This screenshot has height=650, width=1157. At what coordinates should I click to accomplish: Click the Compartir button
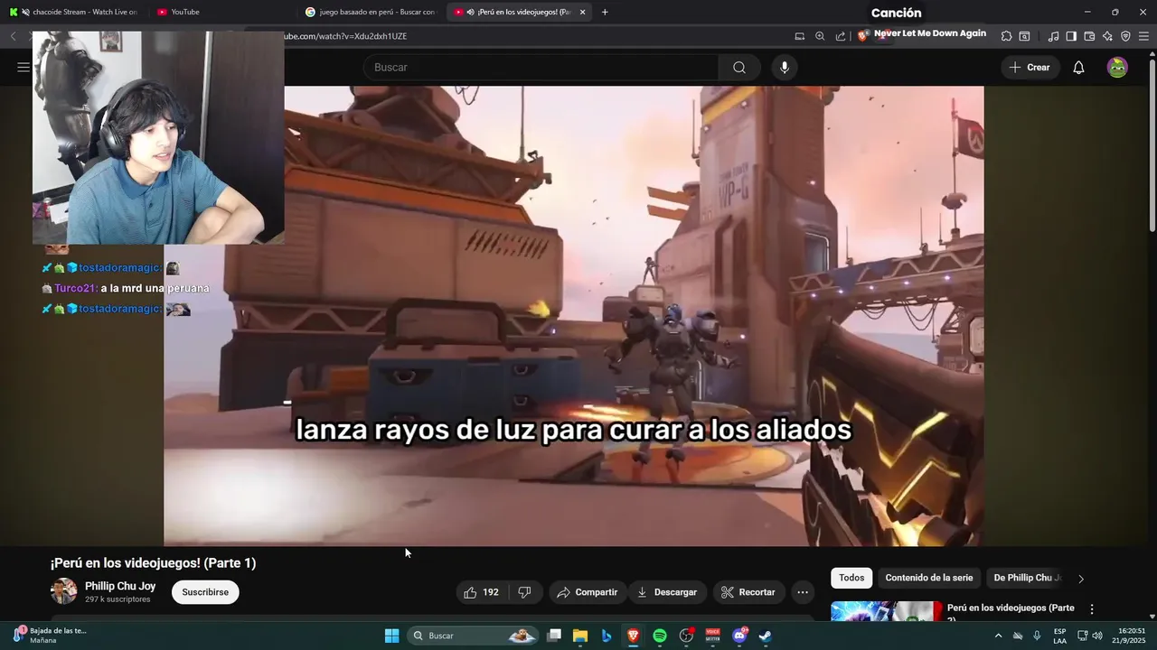click(588, 592)
